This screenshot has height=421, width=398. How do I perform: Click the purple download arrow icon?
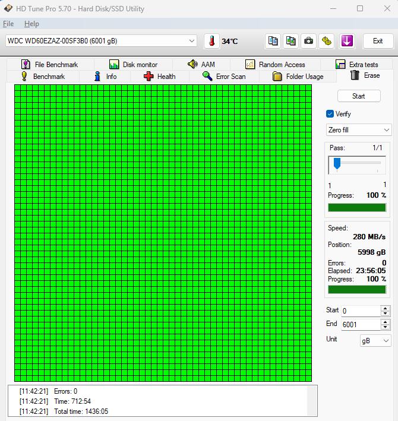coord(347,41)
